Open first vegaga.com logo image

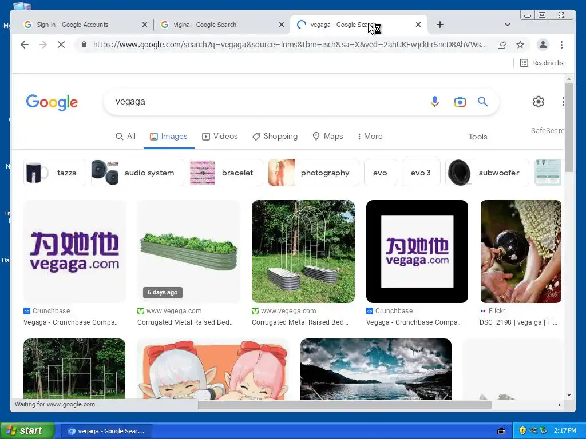click(75, 252)
